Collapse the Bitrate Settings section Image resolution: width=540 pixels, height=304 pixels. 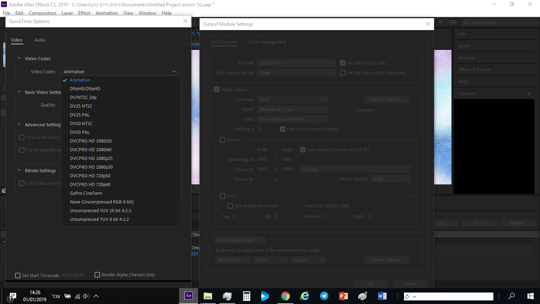[19, 170]
